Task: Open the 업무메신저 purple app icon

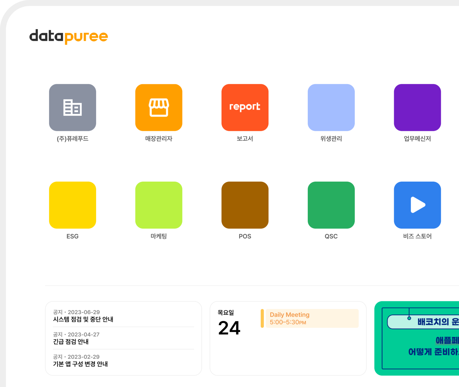Action: tap(417, 107)
